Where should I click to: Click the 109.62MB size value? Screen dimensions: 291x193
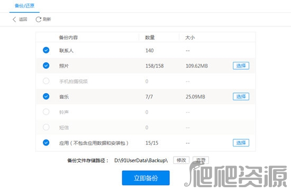point(197,66)
